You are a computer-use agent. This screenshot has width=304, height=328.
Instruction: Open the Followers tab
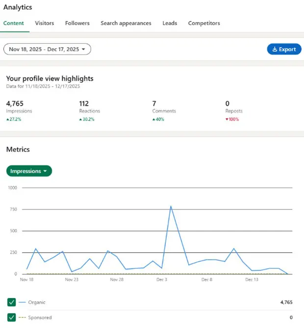pos(77,23)
